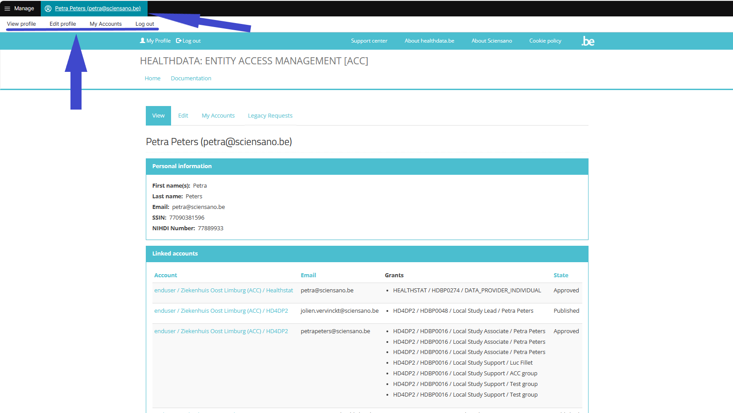Open the My Accounts tab
The height and width of the screenshot is (413, 733).
point(218,116)
